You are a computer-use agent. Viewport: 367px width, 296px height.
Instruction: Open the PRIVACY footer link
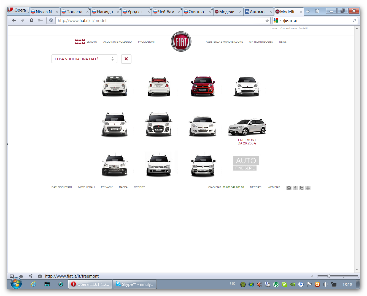tap(107, 187)
